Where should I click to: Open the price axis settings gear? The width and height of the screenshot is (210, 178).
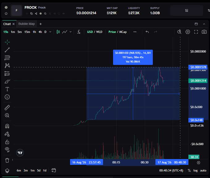tap(199, 163)
